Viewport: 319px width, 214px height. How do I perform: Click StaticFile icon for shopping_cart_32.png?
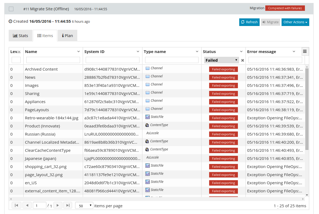(148, 166)
